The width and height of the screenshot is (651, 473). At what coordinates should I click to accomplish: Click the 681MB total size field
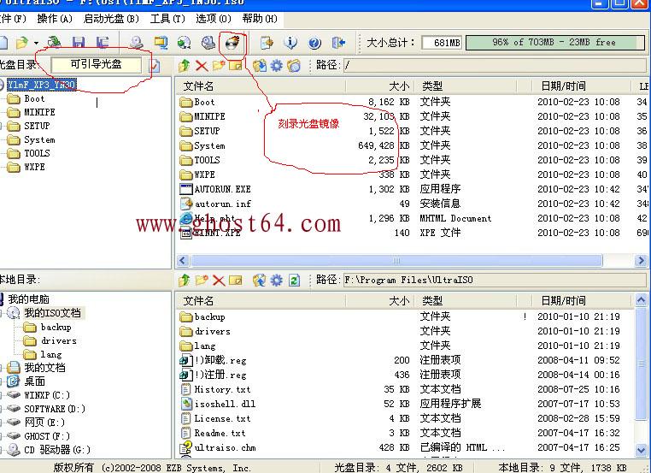(x=442, y=43)
